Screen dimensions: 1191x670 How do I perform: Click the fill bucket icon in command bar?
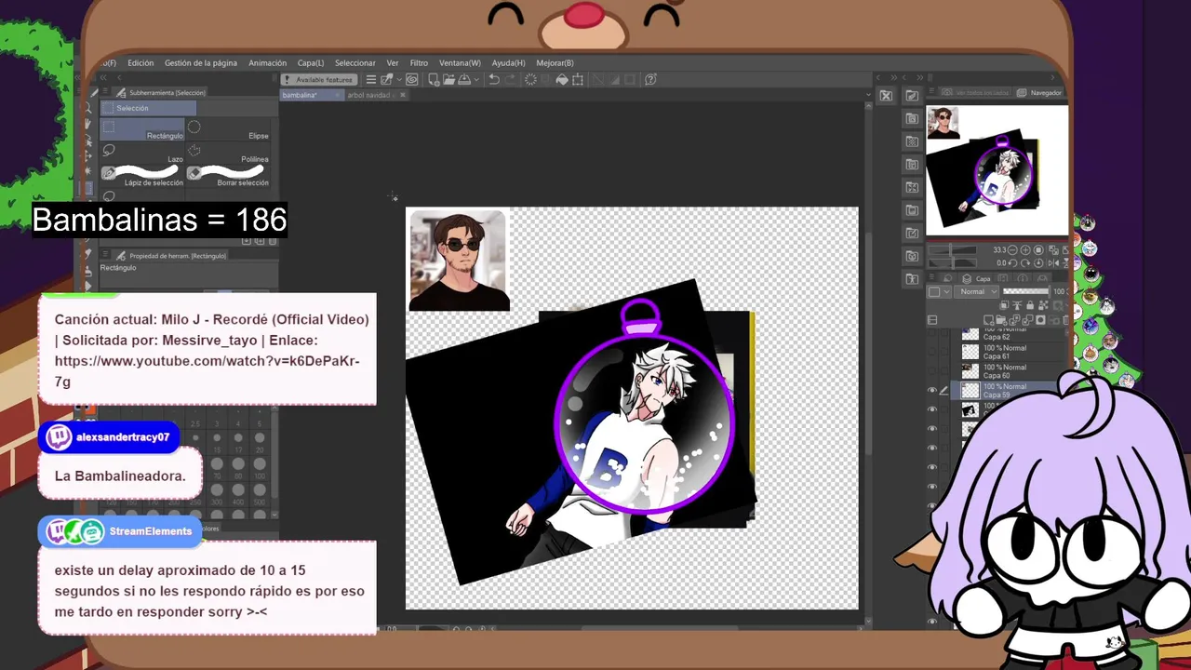point(561,79)
